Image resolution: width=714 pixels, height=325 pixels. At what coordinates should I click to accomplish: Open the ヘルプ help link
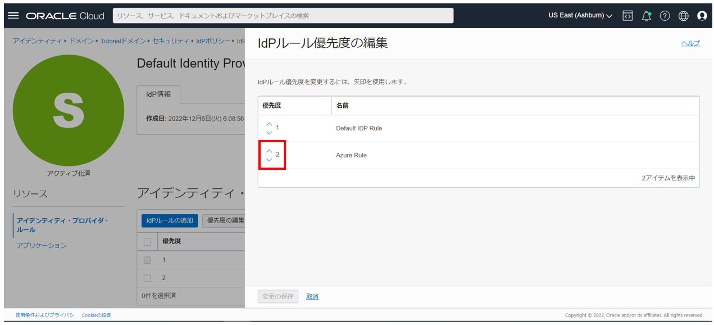coord(690,43)
